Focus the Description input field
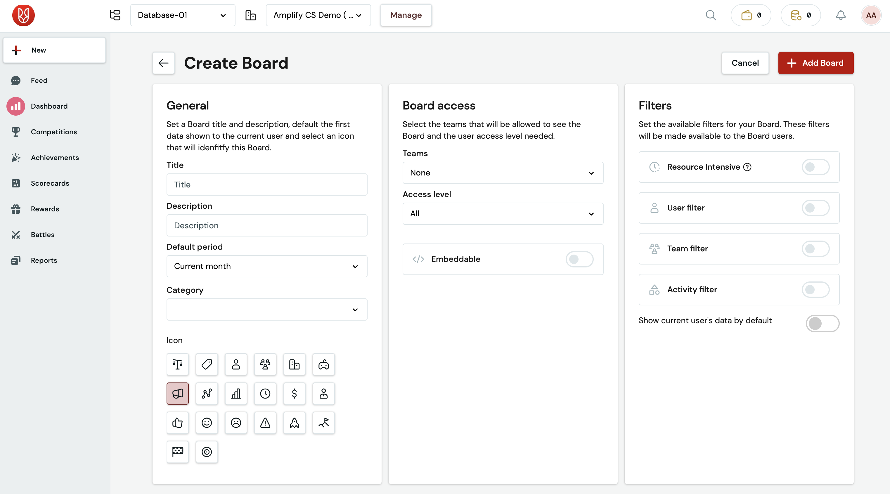Viewport: 890px width, 494px height. pyautogui.click(x=267, y=225)
